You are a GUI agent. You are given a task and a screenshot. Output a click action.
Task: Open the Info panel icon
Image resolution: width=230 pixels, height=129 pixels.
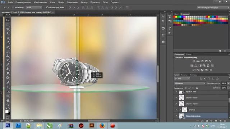163,42
